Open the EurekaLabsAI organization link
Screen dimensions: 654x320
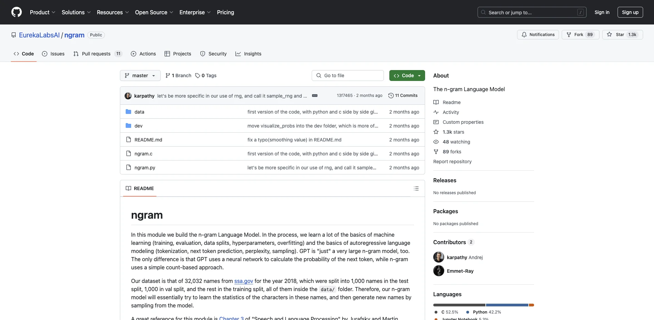[39, 35]
